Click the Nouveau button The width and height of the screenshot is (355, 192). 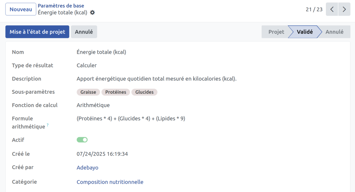[x=21, y=9]
